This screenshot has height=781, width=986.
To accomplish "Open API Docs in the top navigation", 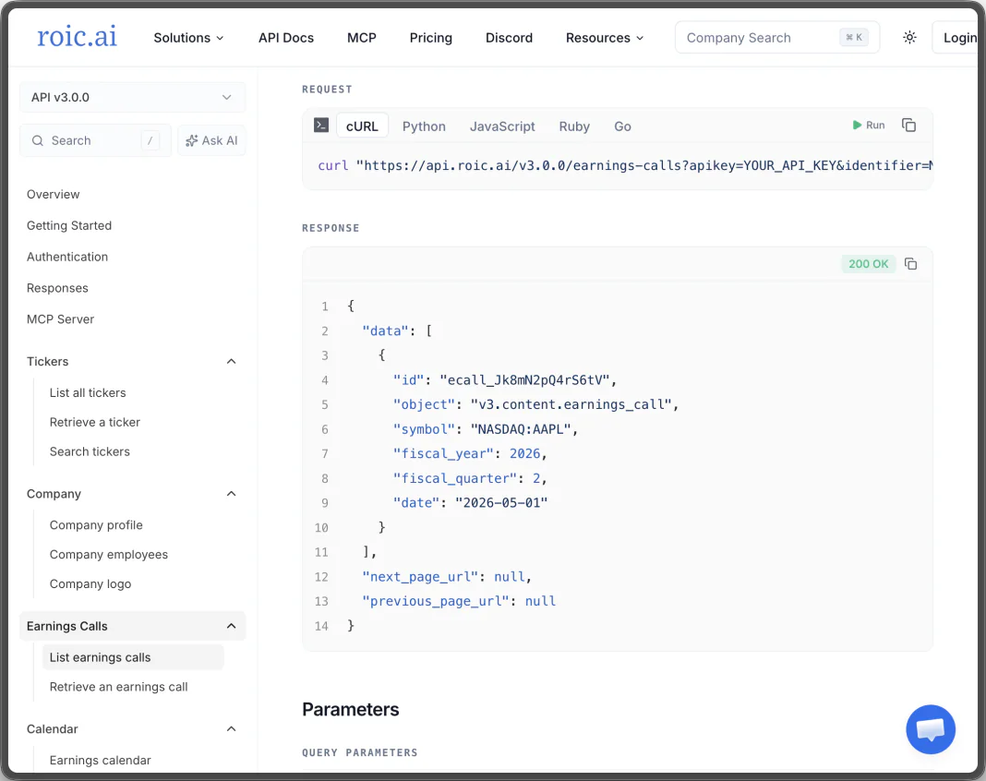I will (x=286, y=38).
